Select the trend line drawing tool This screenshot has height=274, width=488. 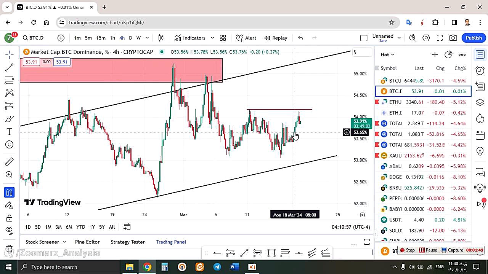(10, 68)
